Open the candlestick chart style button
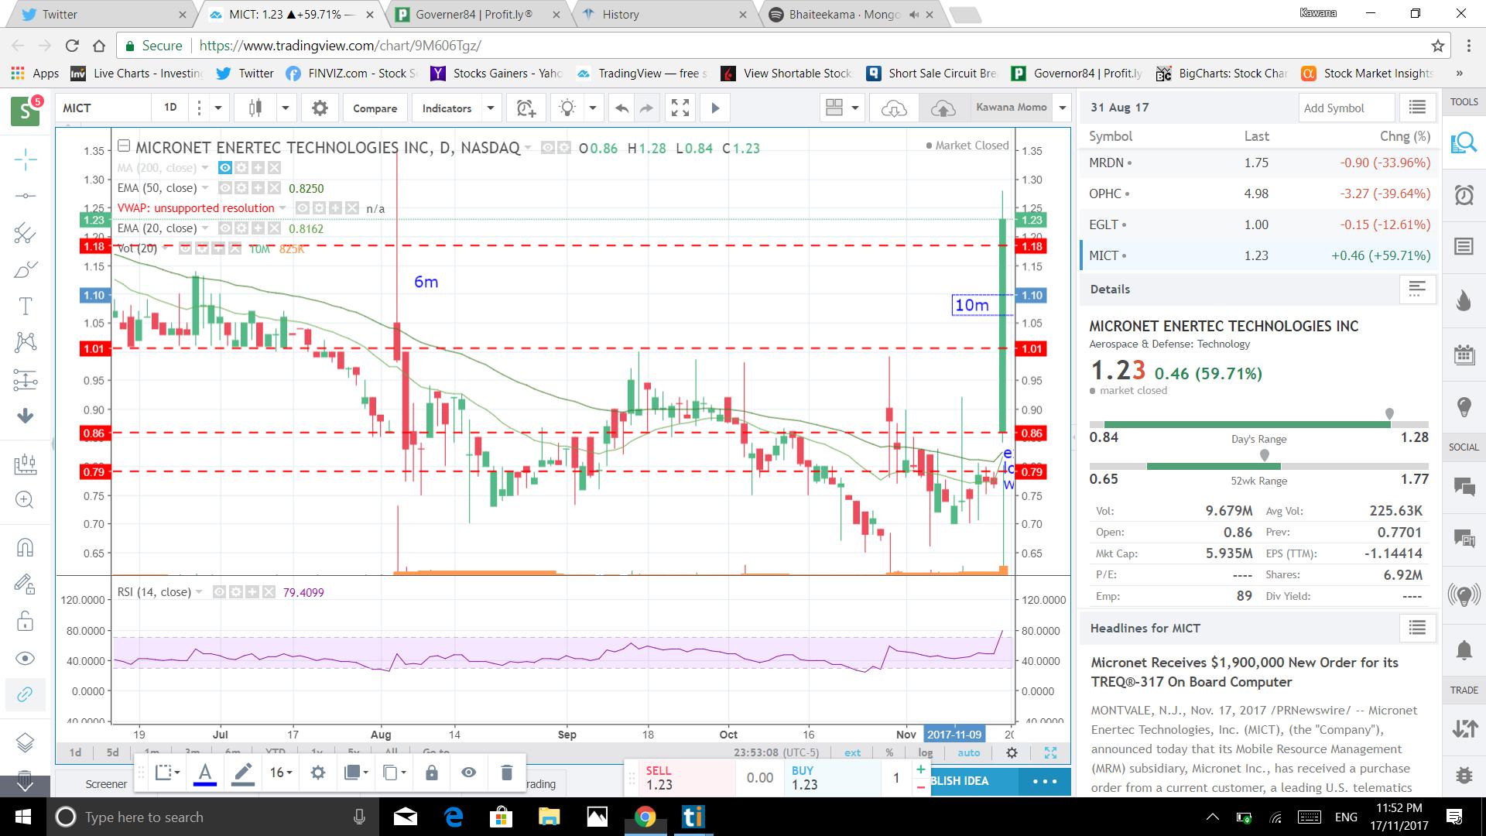Image resolution: width=1486 pixels, height=836 pixels. click(255, 108)
